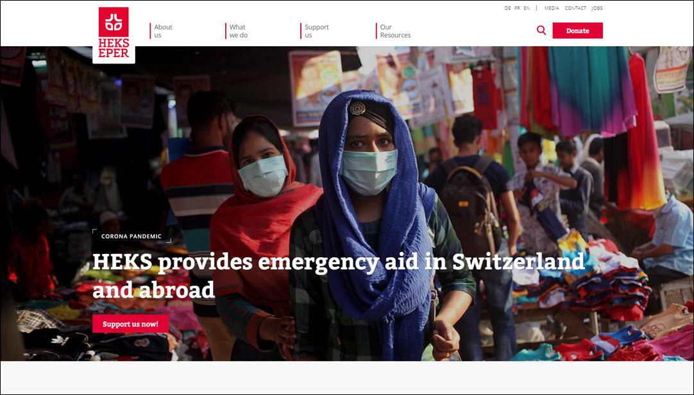Switch language to FR

click(x=517, y=8)
